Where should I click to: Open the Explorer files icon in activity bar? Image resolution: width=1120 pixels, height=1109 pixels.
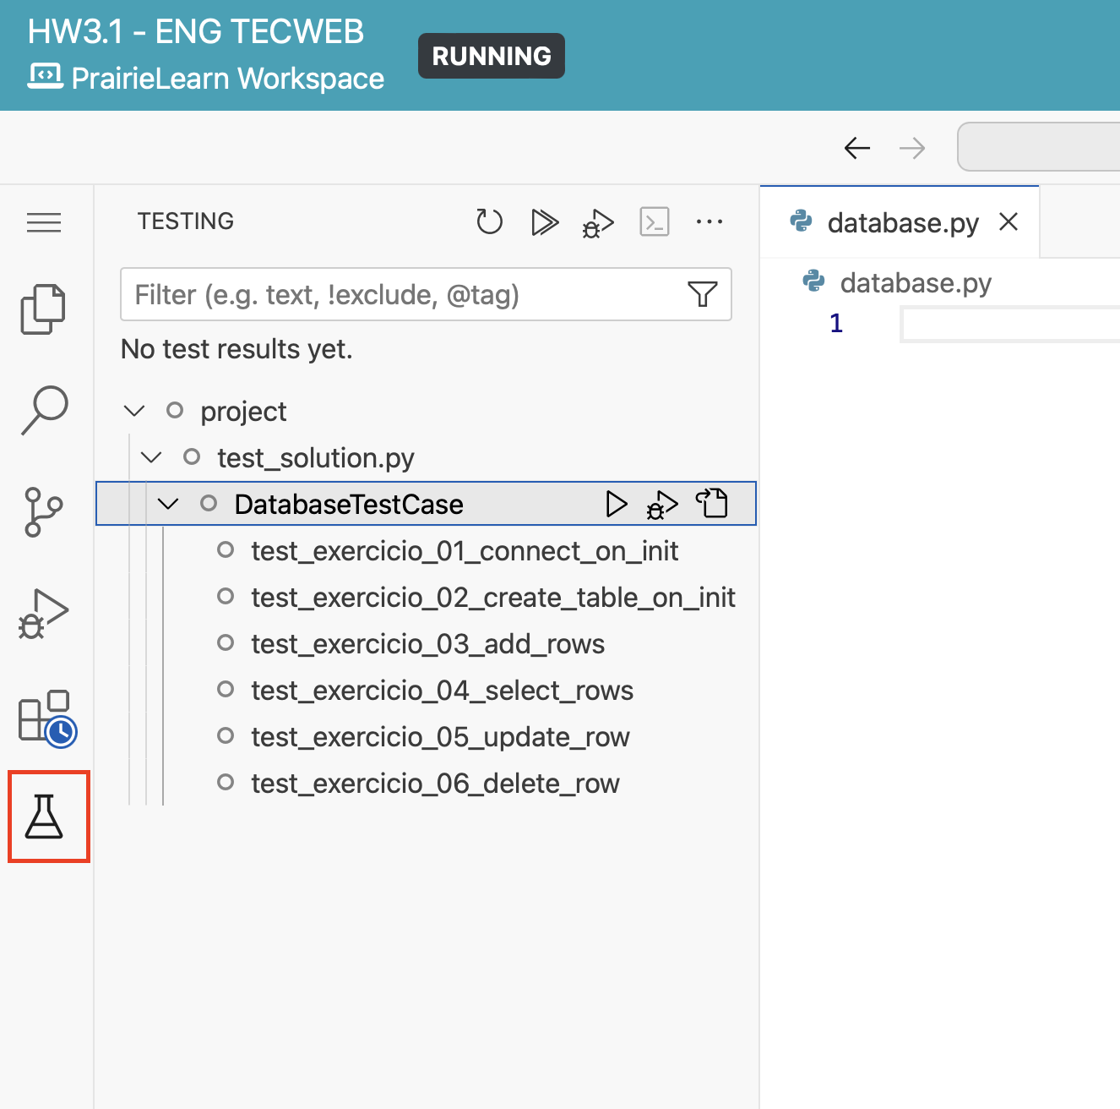tap(43, 309)
